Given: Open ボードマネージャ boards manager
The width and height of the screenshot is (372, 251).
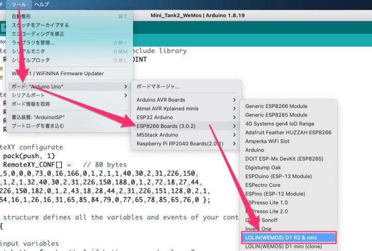Looking at the screenshot, I should pos(158,86).
